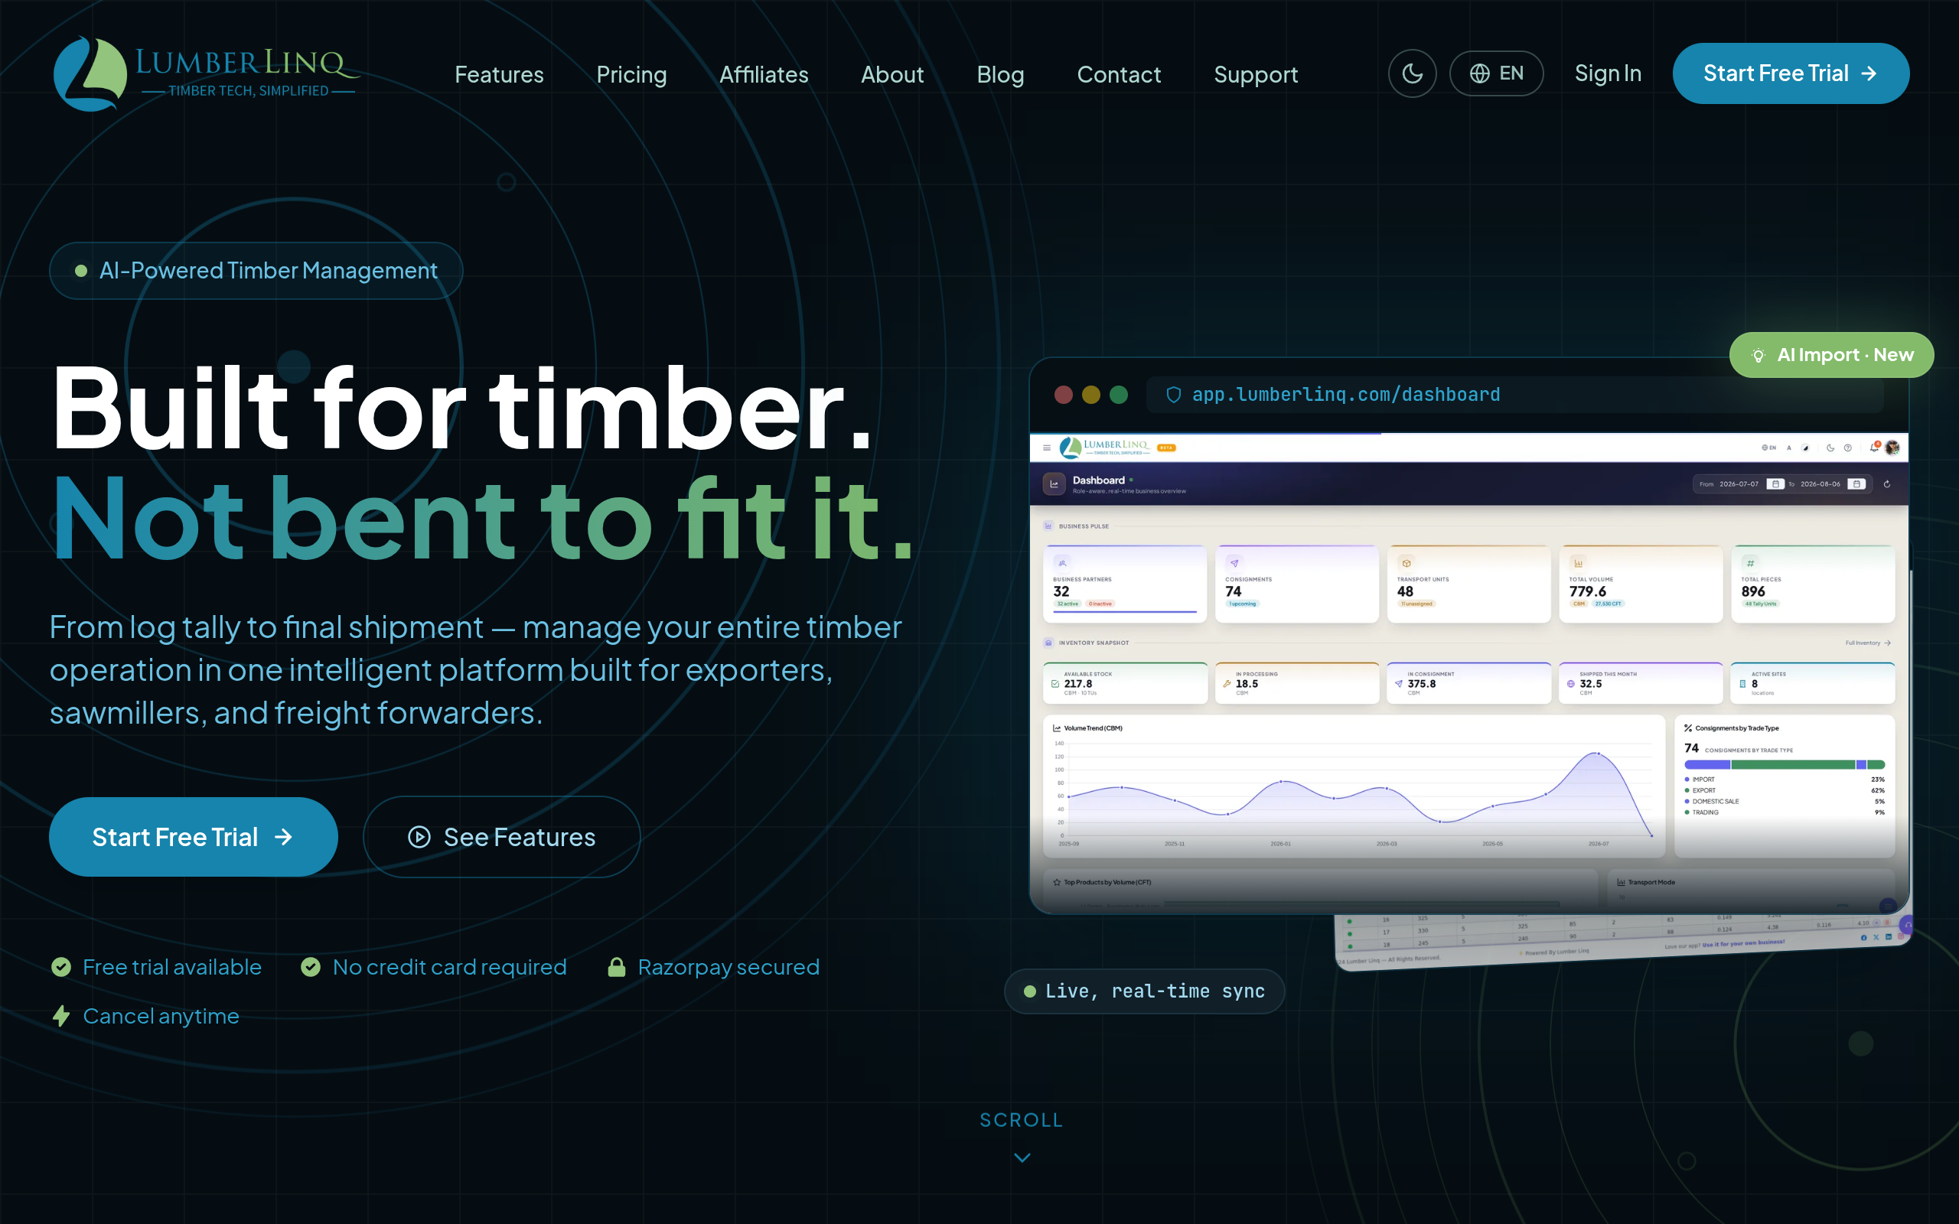1959x1224 pixels.
Task: Click the consignments by trade type bar
Action: point(1785,765)
